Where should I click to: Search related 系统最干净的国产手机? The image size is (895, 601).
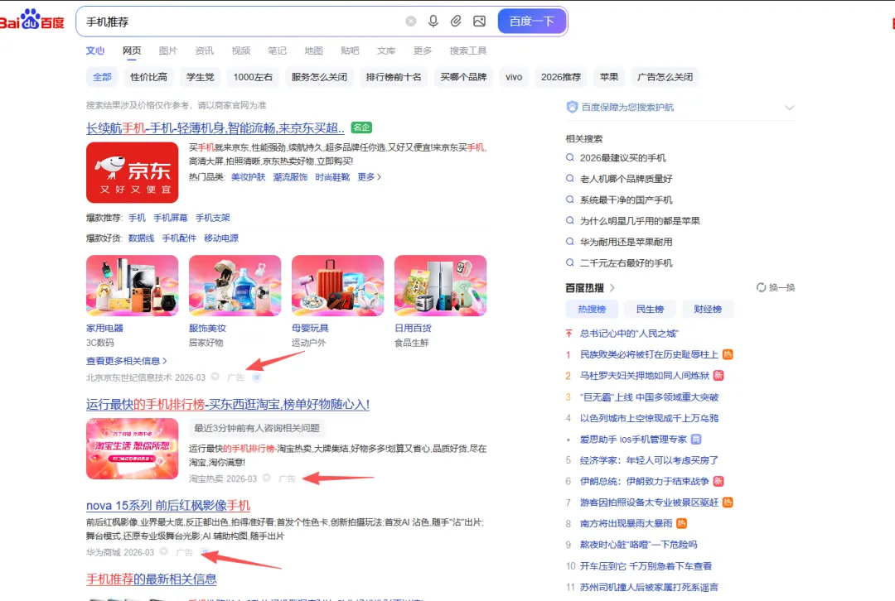tap(626, 200)
